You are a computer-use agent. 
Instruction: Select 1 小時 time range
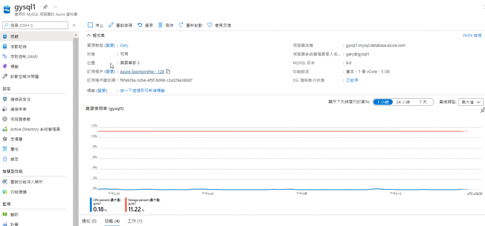pyautogui.click(x=383, y=102)
